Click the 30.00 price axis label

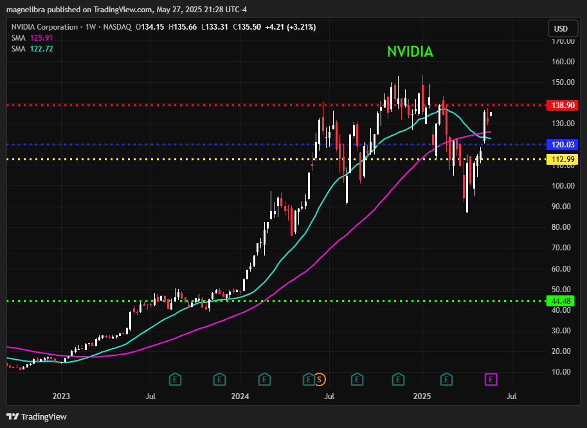561,331
